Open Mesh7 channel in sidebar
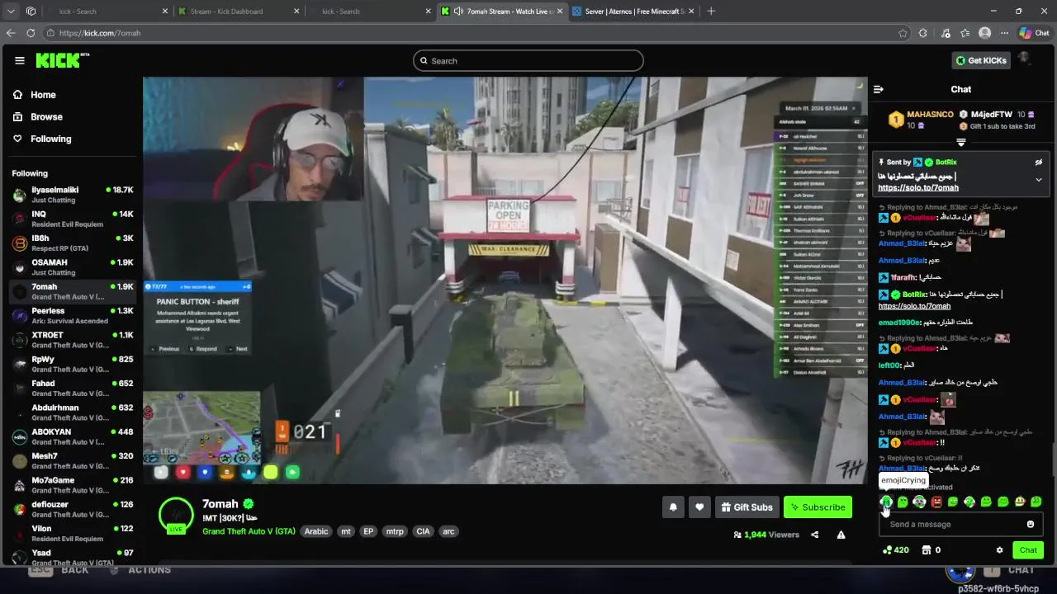1057x594 pixels. pyautogui.click(x=73, y=460)
